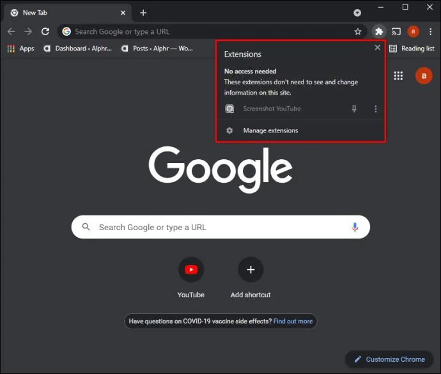Open the Extensions puzzle-piece icon
The height and width of the screenshot is (374, 441).
click(x=379, y=31)
